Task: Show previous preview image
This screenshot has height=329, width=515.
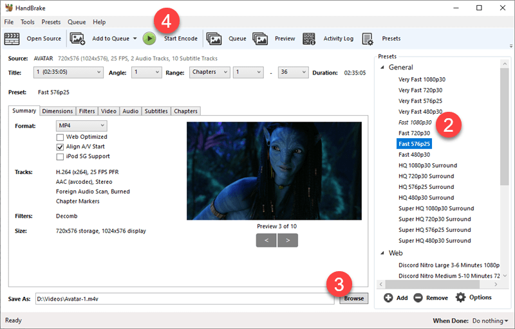Action: click(x=267, y=240)
